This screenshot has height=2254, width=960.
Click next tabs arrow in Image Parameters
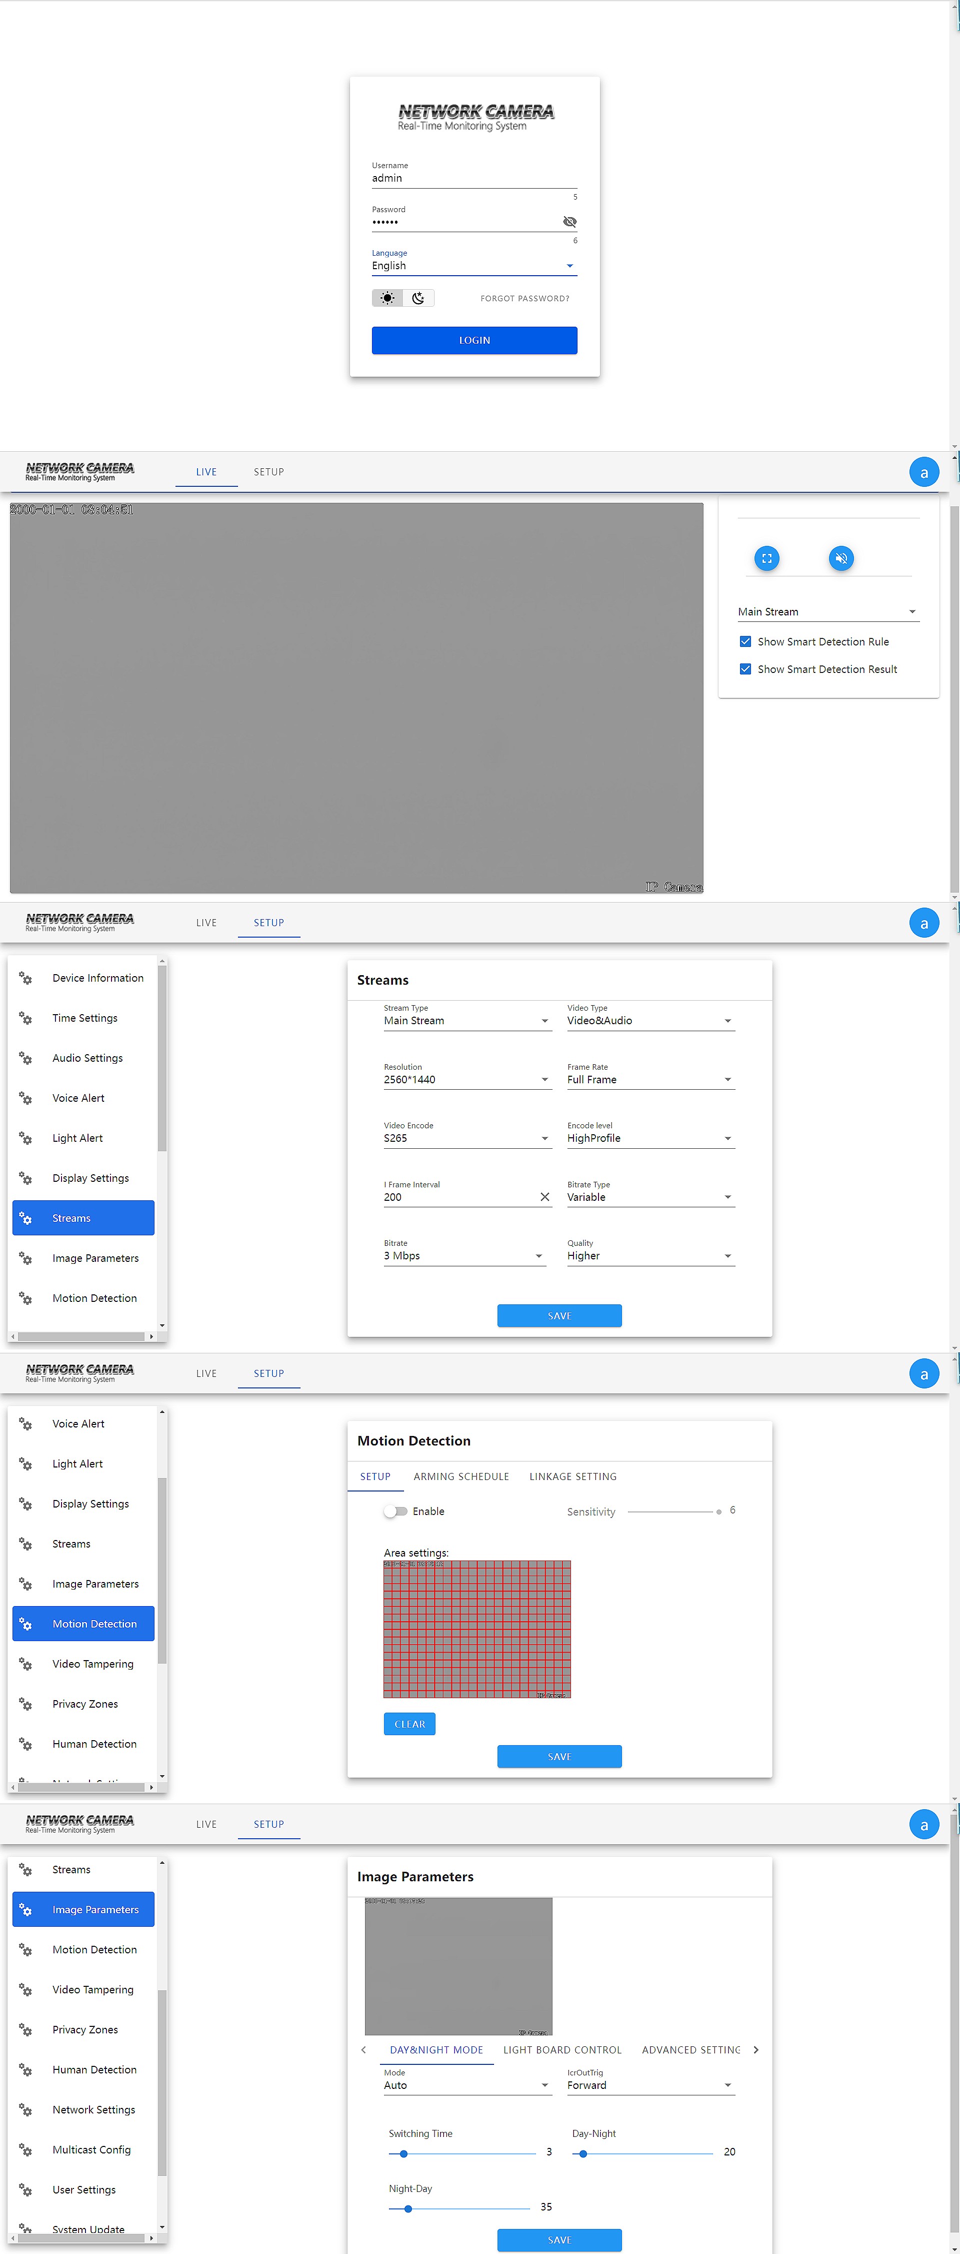[755, 2049]
